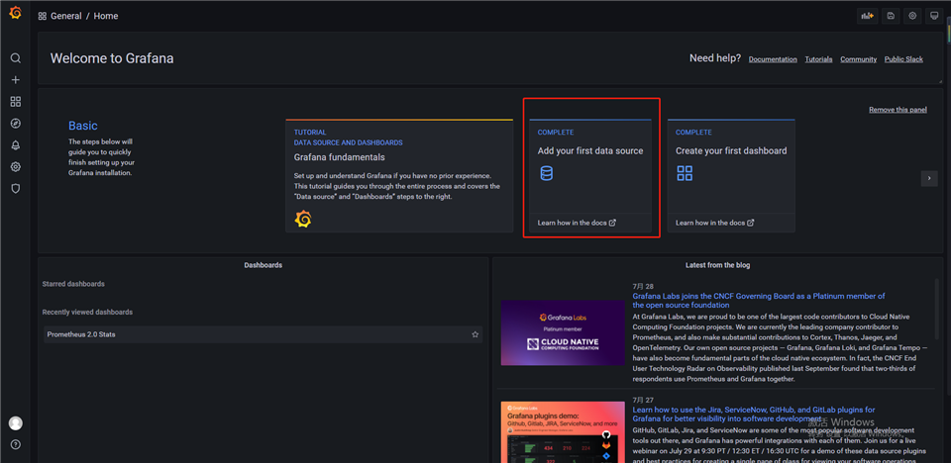Viewport: 951px width, 463px height.
Task: Open Dashboard settings gear in top toolbar
Action: [912, 17]
